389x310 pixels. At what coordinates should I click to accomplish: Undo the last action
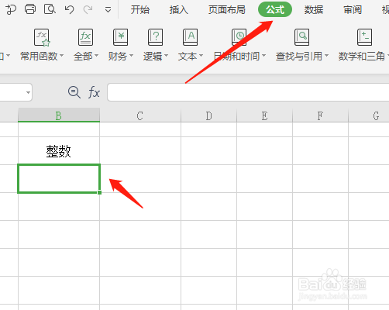(x=69, y=10)
